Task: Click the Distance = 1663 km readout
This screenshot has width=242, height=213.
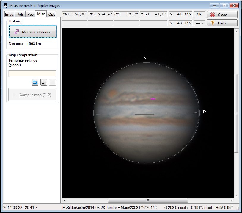Action: click(x=25, y=44)
